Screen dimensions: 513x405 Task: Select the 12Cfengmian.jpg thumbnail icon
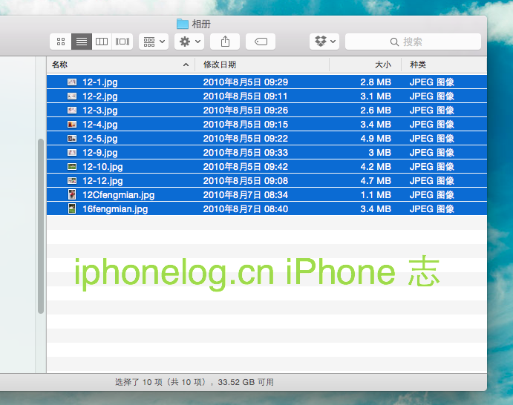pos(72,194)
